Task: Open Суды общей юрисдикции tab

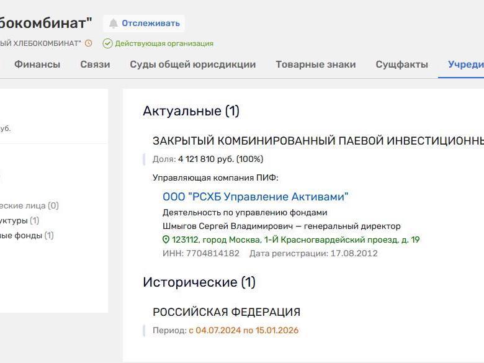Action: coord(192,64)
